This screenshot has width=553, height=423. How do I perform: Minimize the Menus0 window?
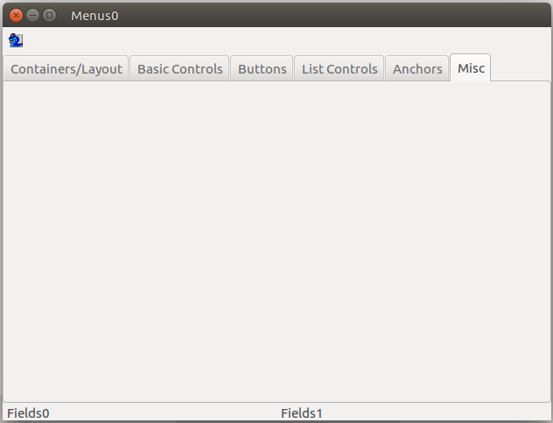32,15
